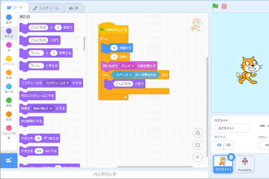269x179 pixels.
Task: Open the Blue Sky 2 backdrop dropdown
Action: point(43,108)
